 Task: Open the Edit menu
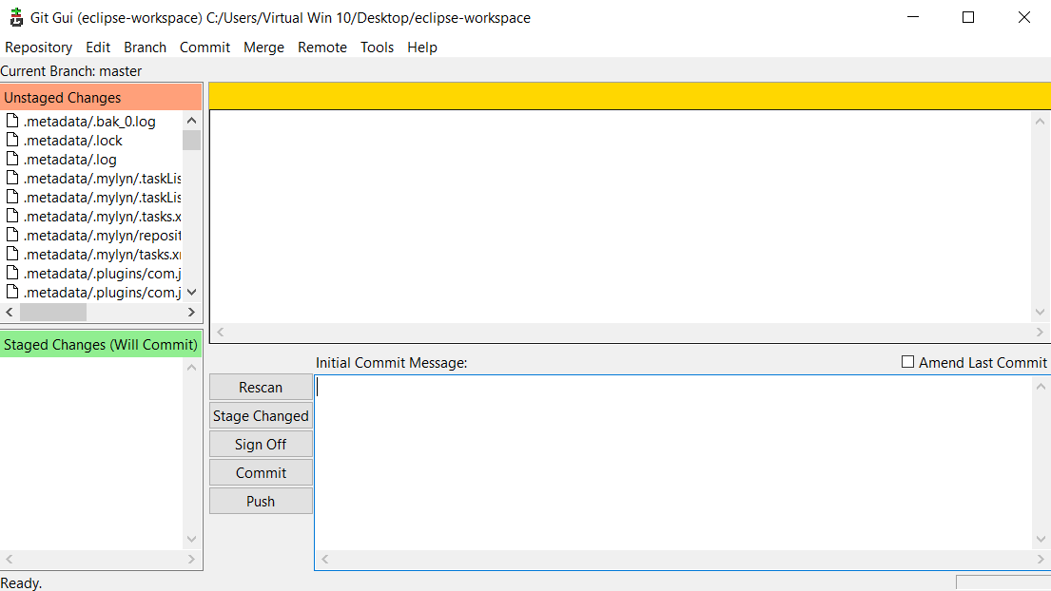pyautogui.click(x=98, y=48)
